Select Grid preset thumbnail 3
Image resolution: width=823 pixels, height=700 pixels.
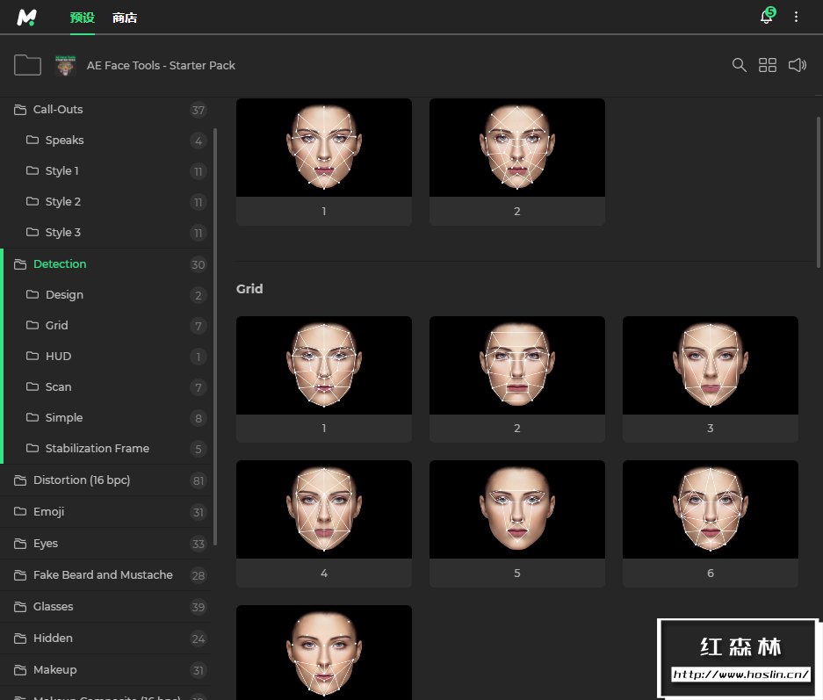710,365
